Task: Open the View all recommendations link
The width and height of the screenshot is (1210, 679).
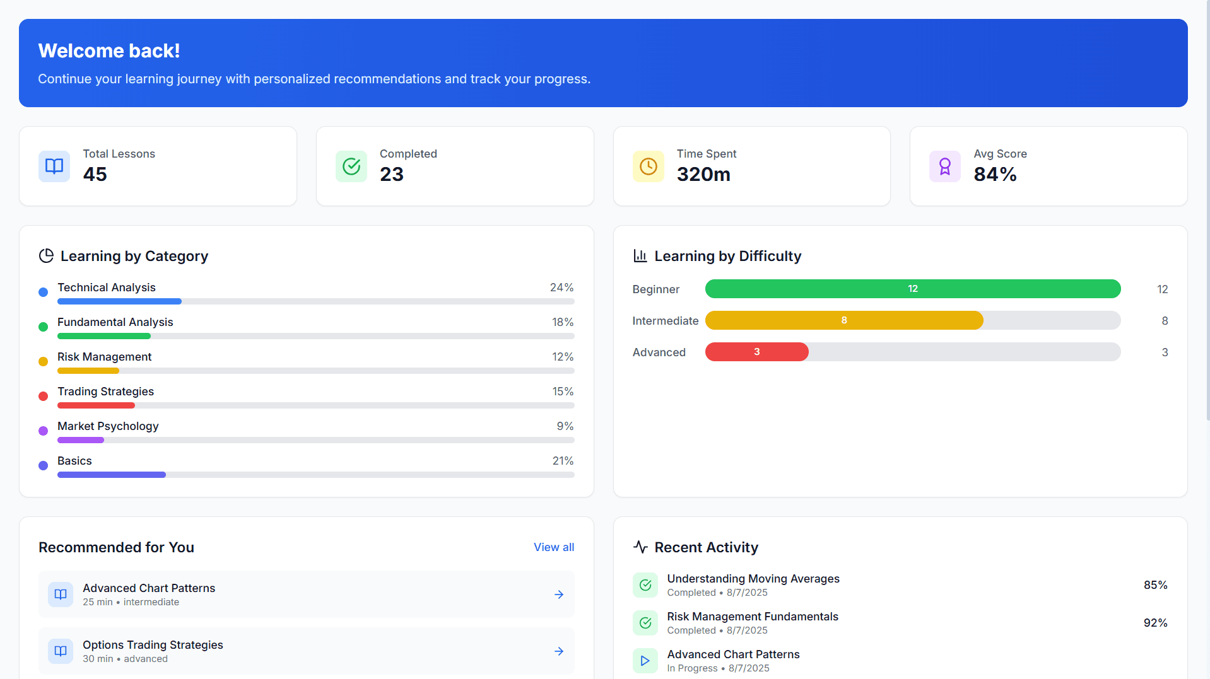Action: pos(553,547)
